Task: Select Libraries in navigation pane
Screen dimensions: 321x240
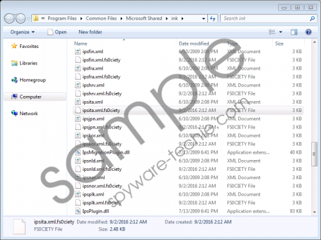Action: [24, 63]
